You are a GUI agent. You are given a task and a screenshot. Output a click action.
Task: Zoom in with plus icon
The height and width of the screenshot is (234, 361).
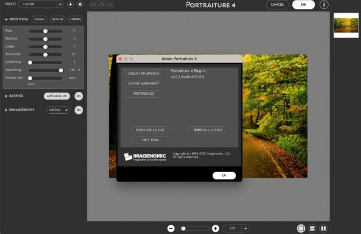(x=216, y=228)
